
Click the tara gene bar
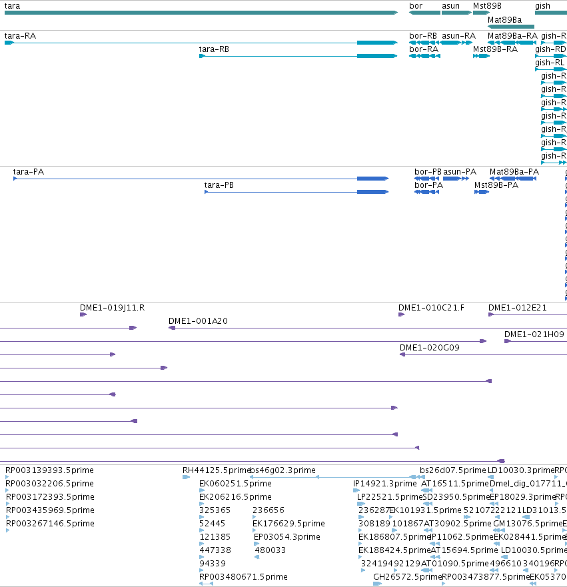point(201,13)
